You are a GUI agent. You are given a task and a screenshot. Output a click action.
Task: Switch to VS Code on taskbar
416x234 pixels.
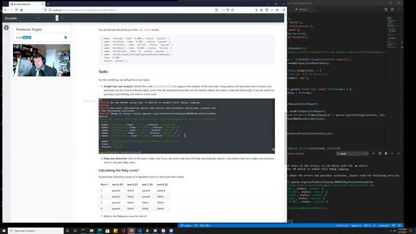click(139, 231)
